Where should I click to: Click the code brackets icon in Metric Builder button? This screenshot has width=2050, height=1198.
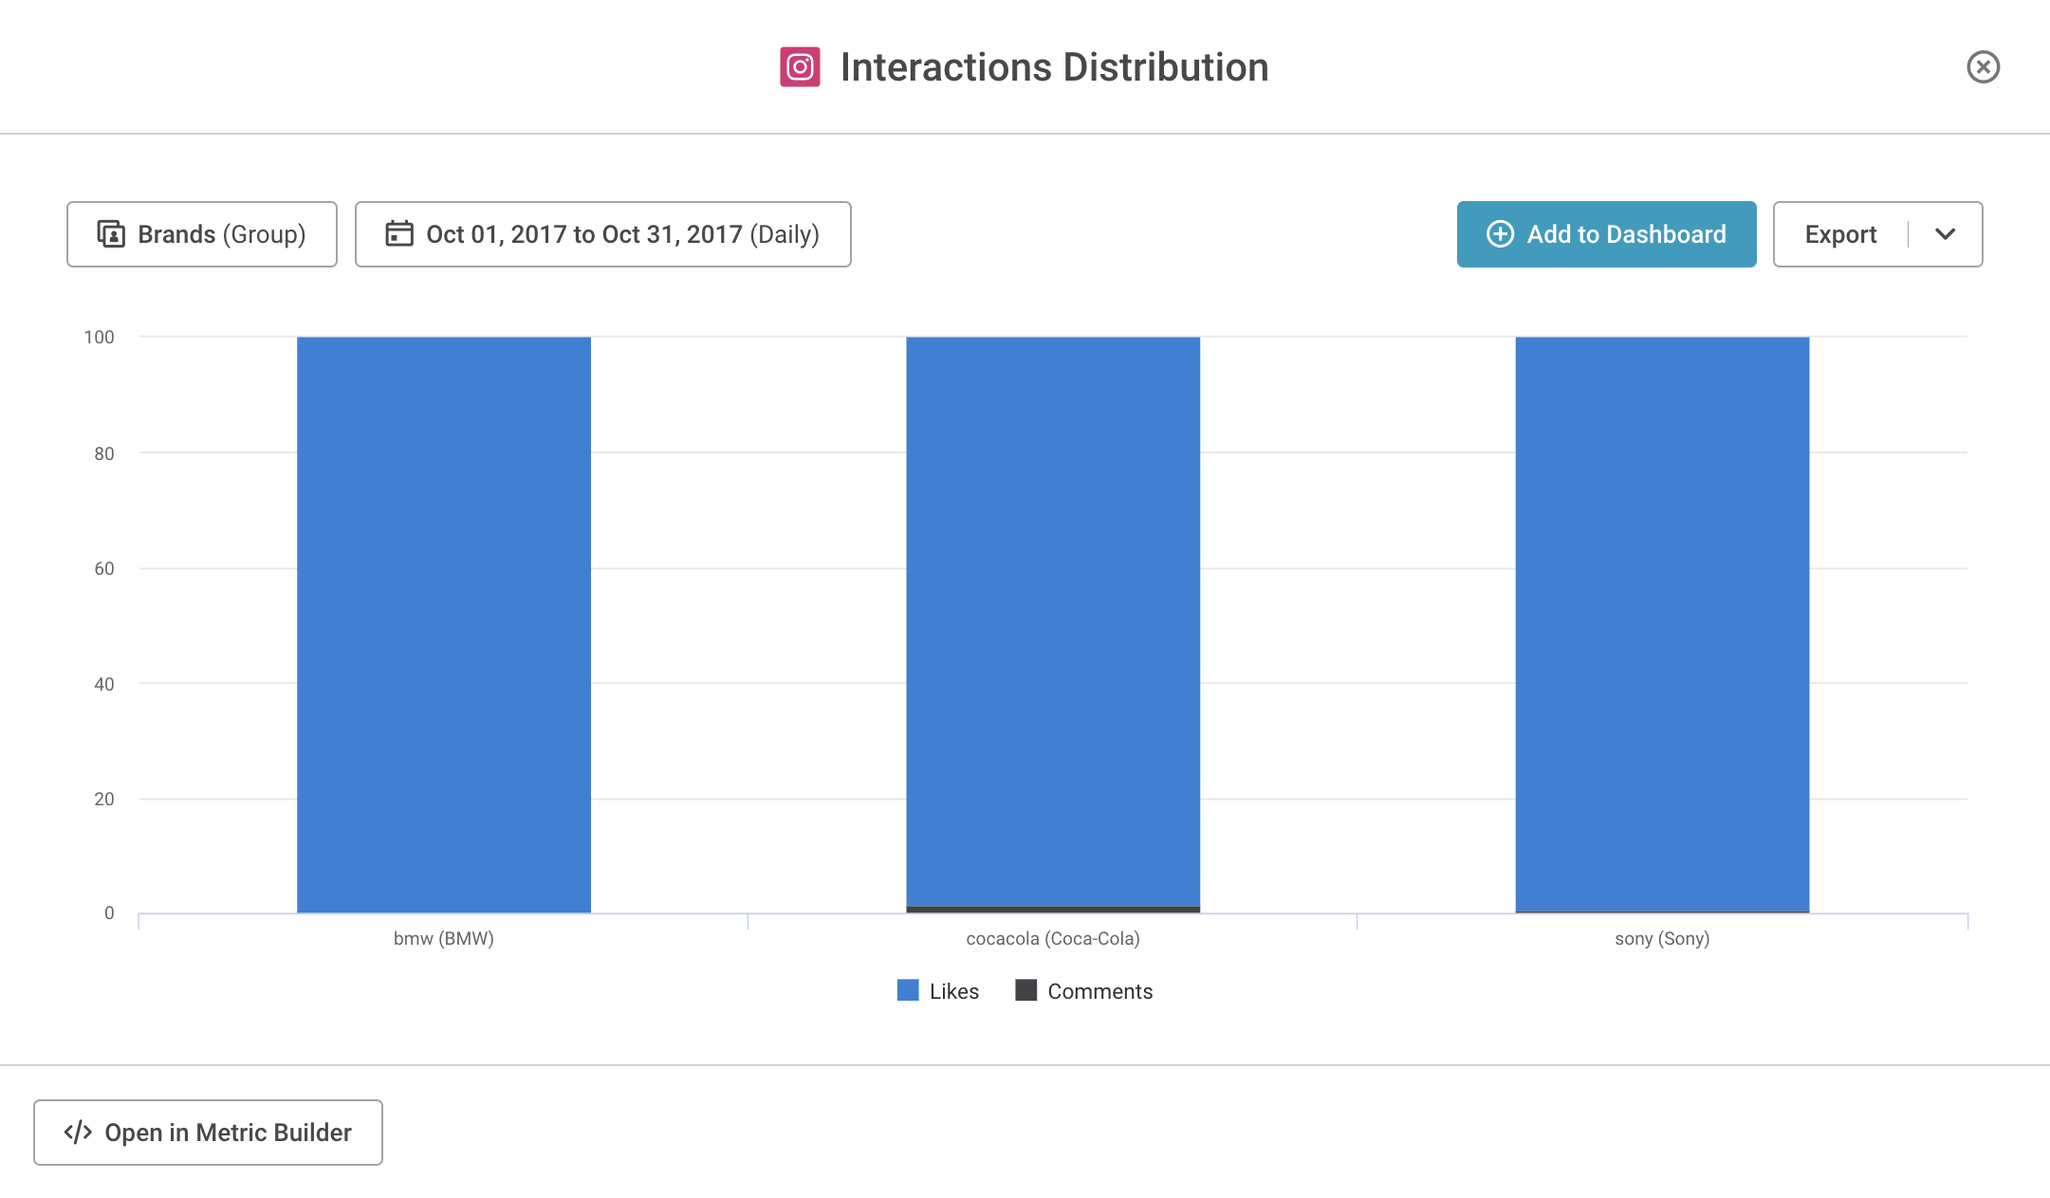[x=78, y=1133]
